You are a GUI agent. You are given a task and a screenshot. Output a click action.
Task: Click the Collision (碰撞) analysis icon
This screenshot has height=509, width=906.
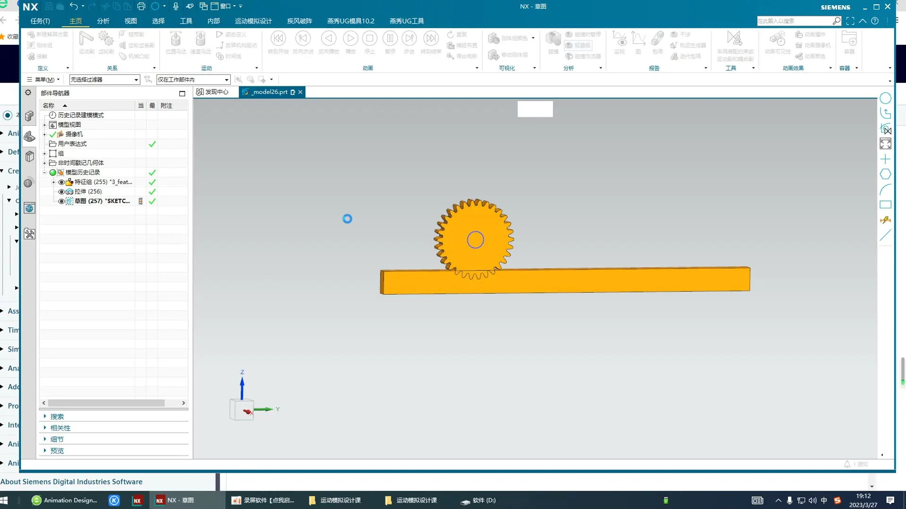coord(553,39)
